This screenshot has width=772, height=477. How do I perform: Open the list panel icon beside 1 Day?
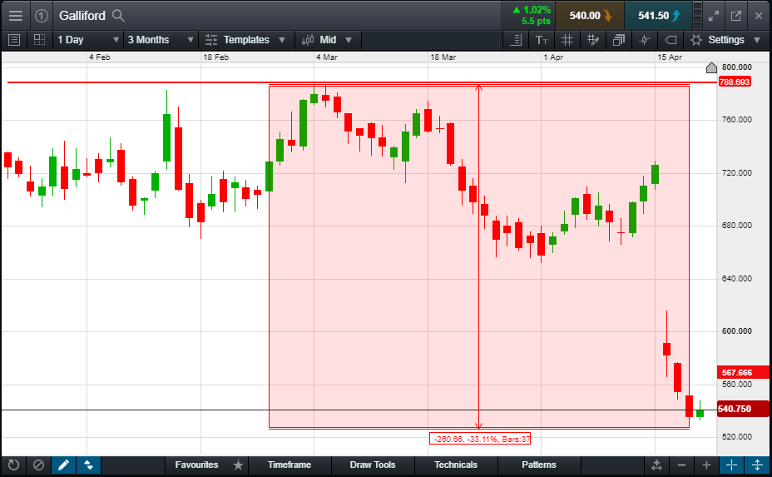click(x=14, y=40)
